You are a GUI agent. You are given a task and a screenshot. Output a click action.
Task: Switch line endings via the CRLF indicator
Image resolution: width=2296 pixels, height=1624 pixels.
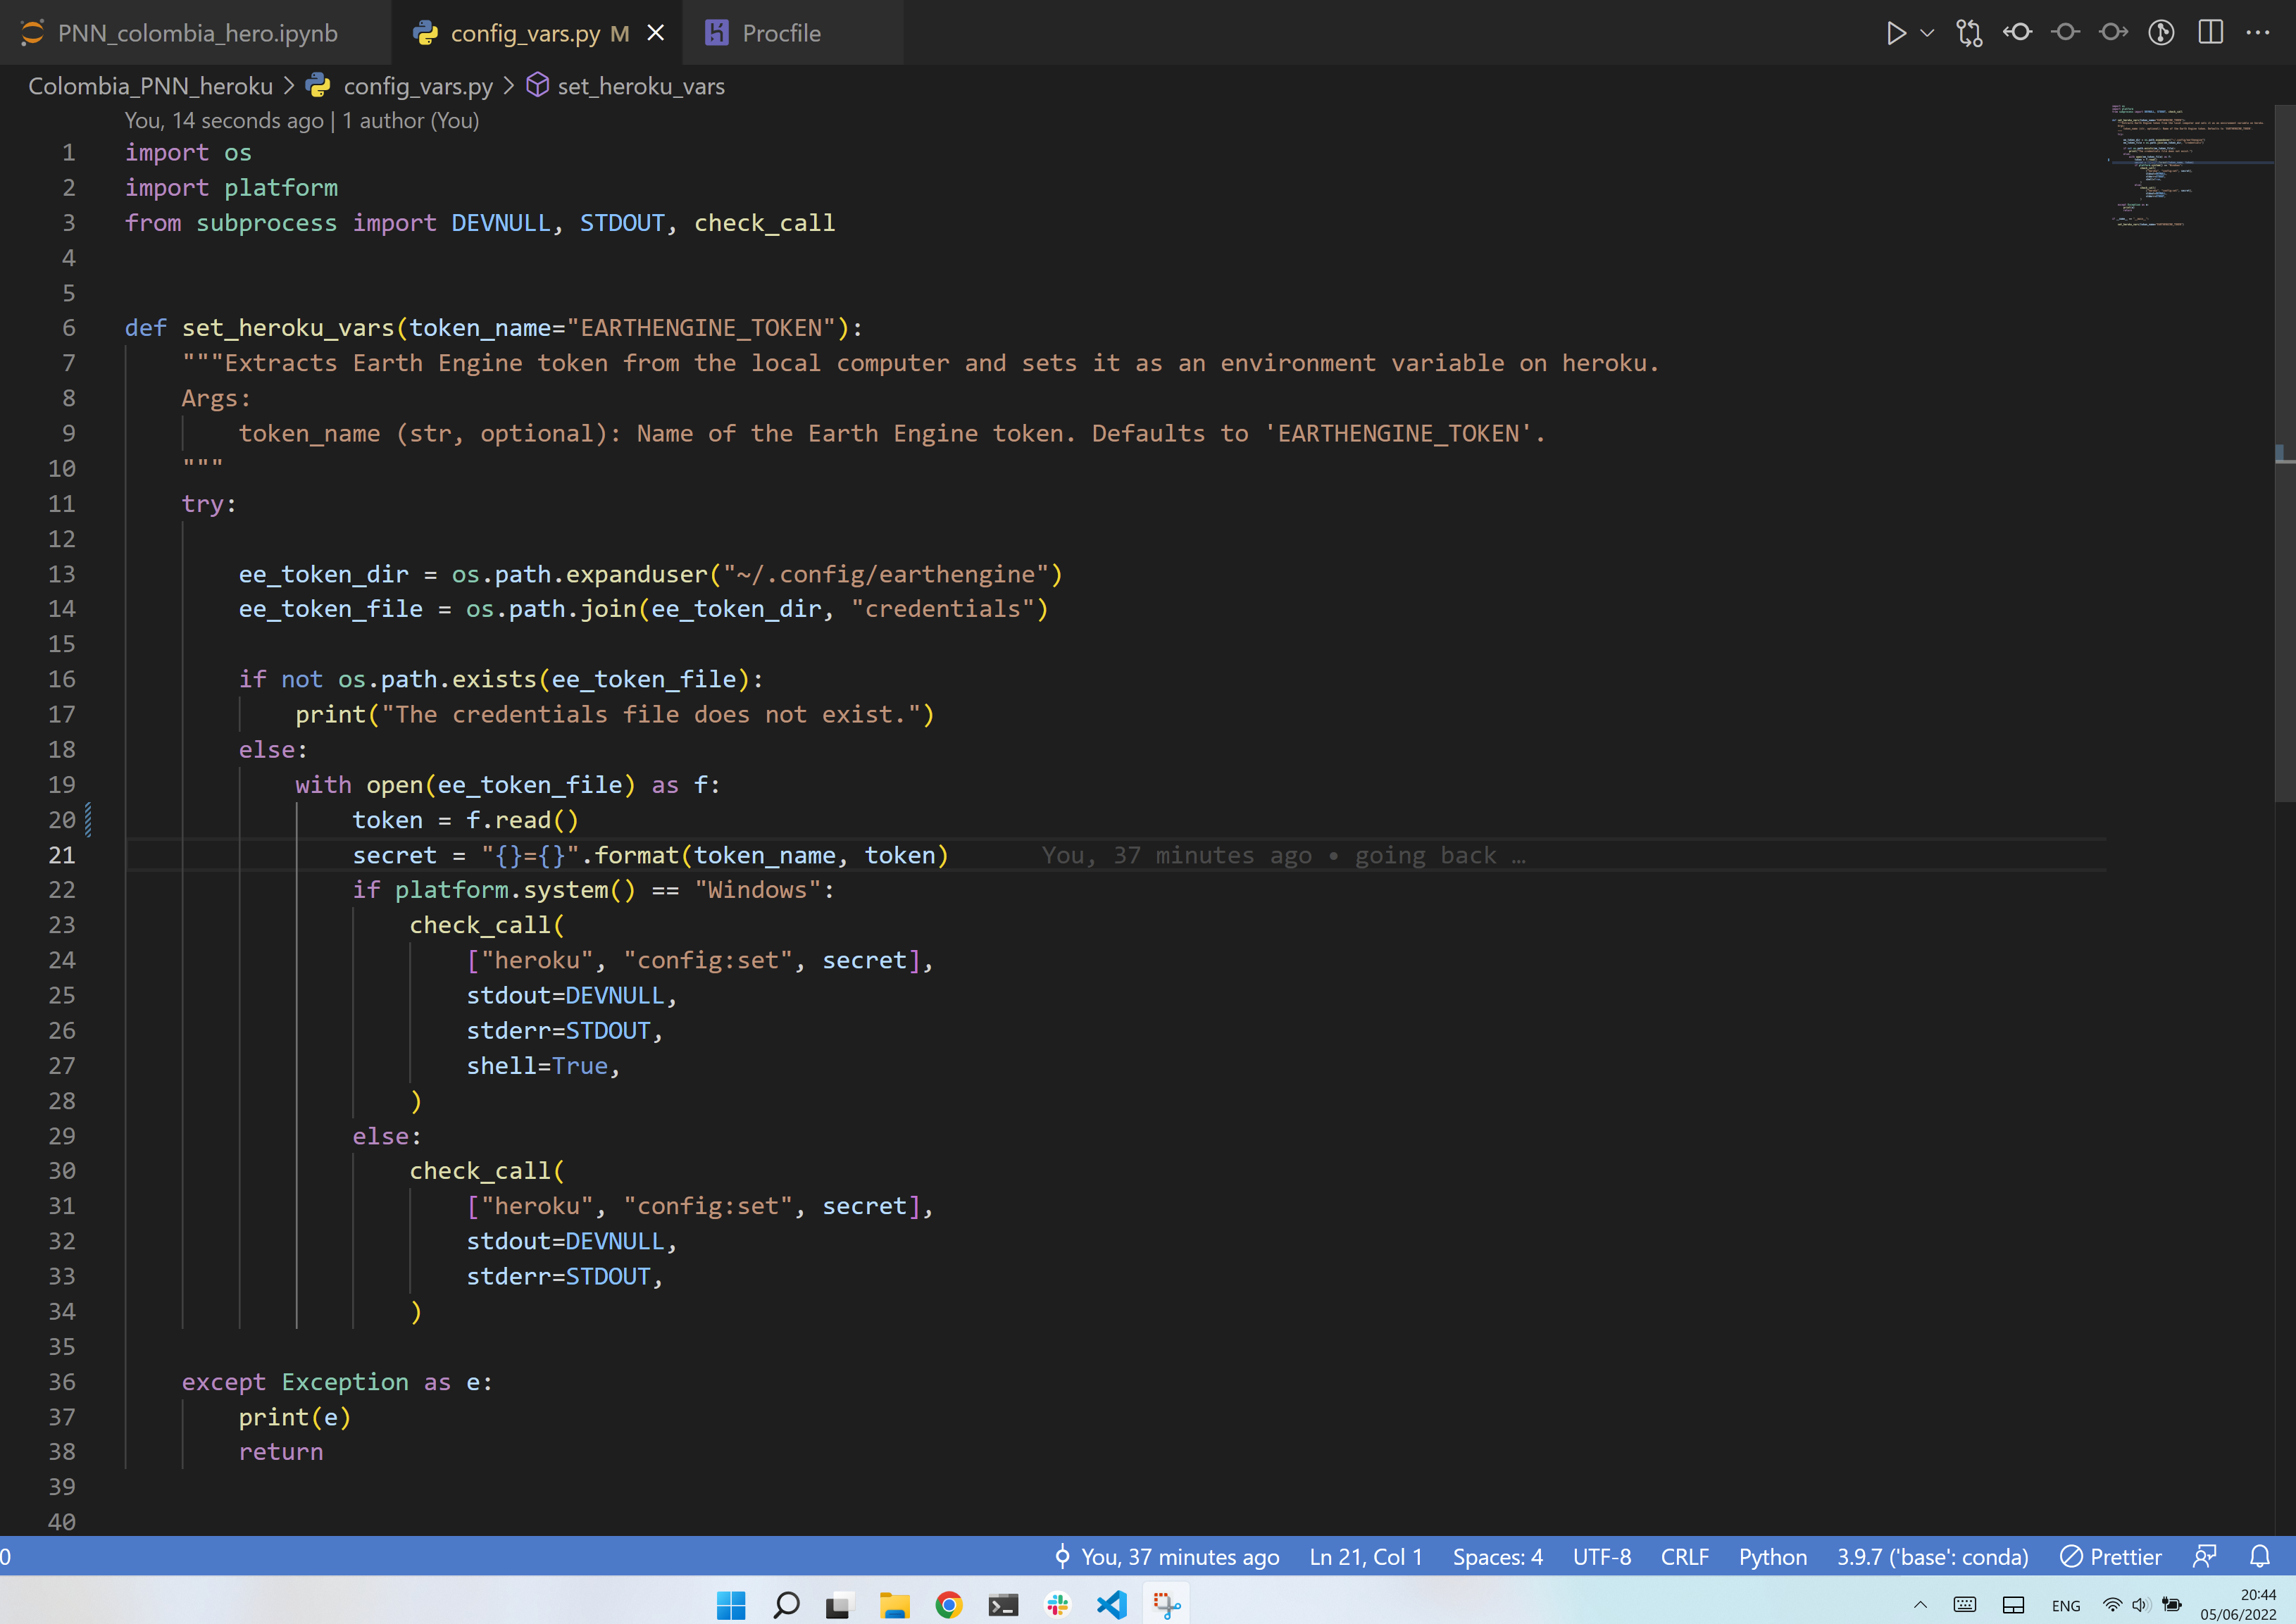point(1685,1556)
